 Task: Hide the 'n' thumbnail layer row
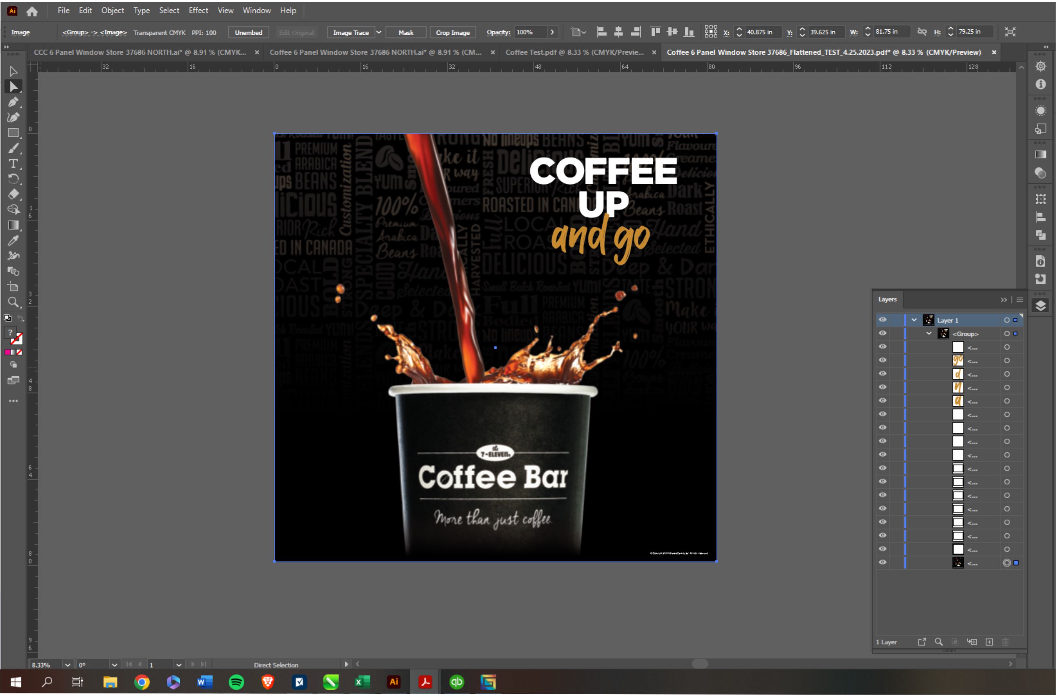click(883, 387)
